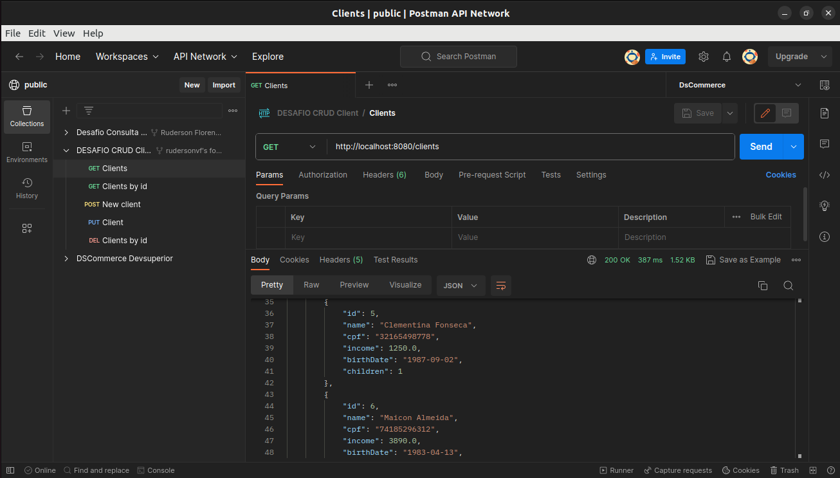The height and width of the screenshot is (478, 840).
Task: Open the View menu
Action: pyautogui.click(x=64, y=33)
